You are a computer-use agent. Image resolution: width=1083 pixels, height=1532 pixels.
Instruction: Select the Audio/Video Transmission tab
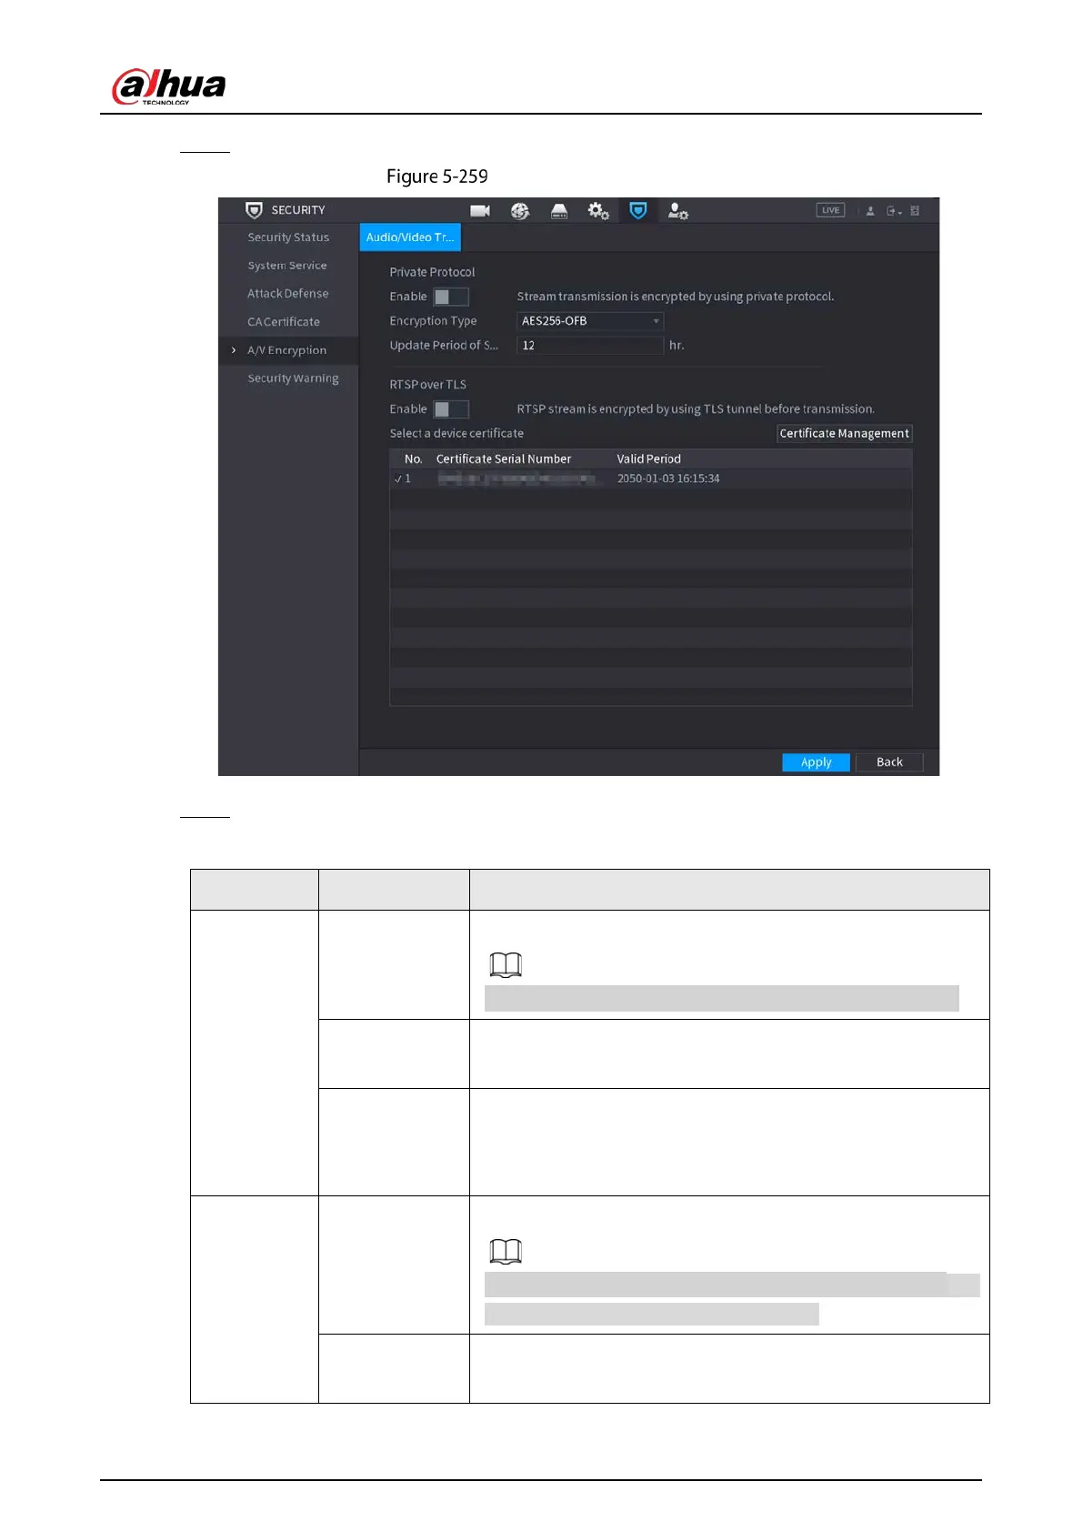point(410,237)
